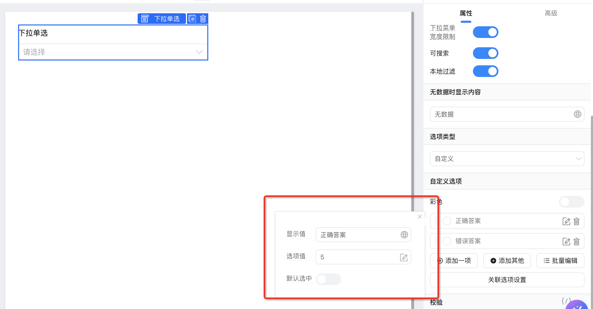The height and width of the screenshot is (309, 593).
Task: Enable the 彩色 switch
Action: point(571,202)
